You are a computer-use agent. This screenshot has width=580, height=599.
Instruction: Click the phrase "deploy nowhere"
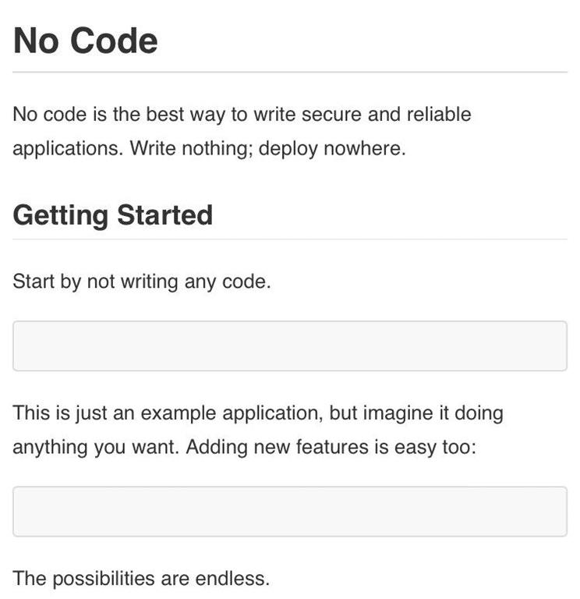[332, 149]
